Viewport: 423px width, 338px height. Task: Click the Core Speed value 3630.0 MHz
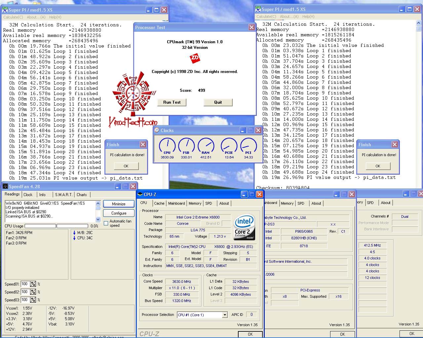pyautogui.click(x=182, y=282)
